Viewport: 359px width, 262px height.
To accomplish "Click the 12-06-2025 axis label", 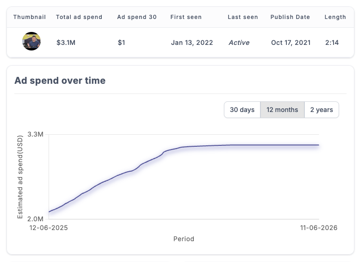I will pyautogui.click(x=49, y=228).
